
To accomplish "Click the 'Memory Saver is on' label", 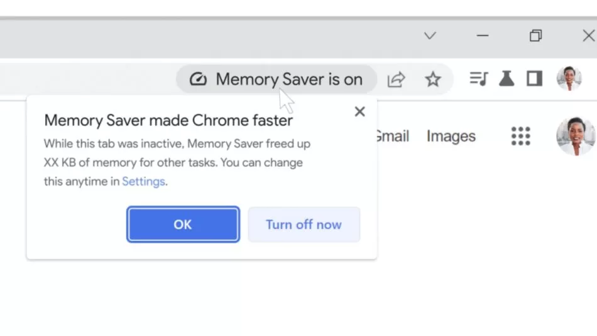I will (x=289, y=79).
